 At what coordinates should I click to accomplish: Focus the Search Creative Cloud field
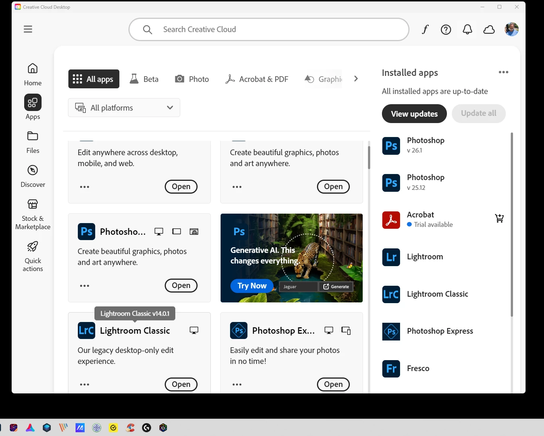pos(269,29)
